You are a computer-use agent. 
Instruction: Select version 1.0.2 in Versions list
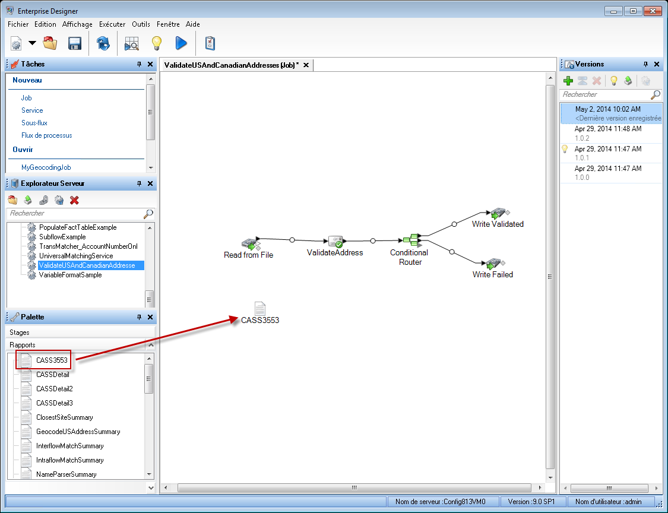pyautogui.click(x=608, y=133)
